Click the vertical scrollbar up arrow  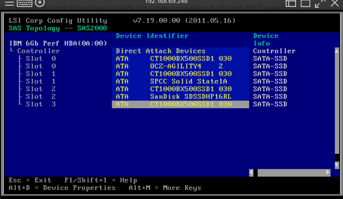pos(337,51)
